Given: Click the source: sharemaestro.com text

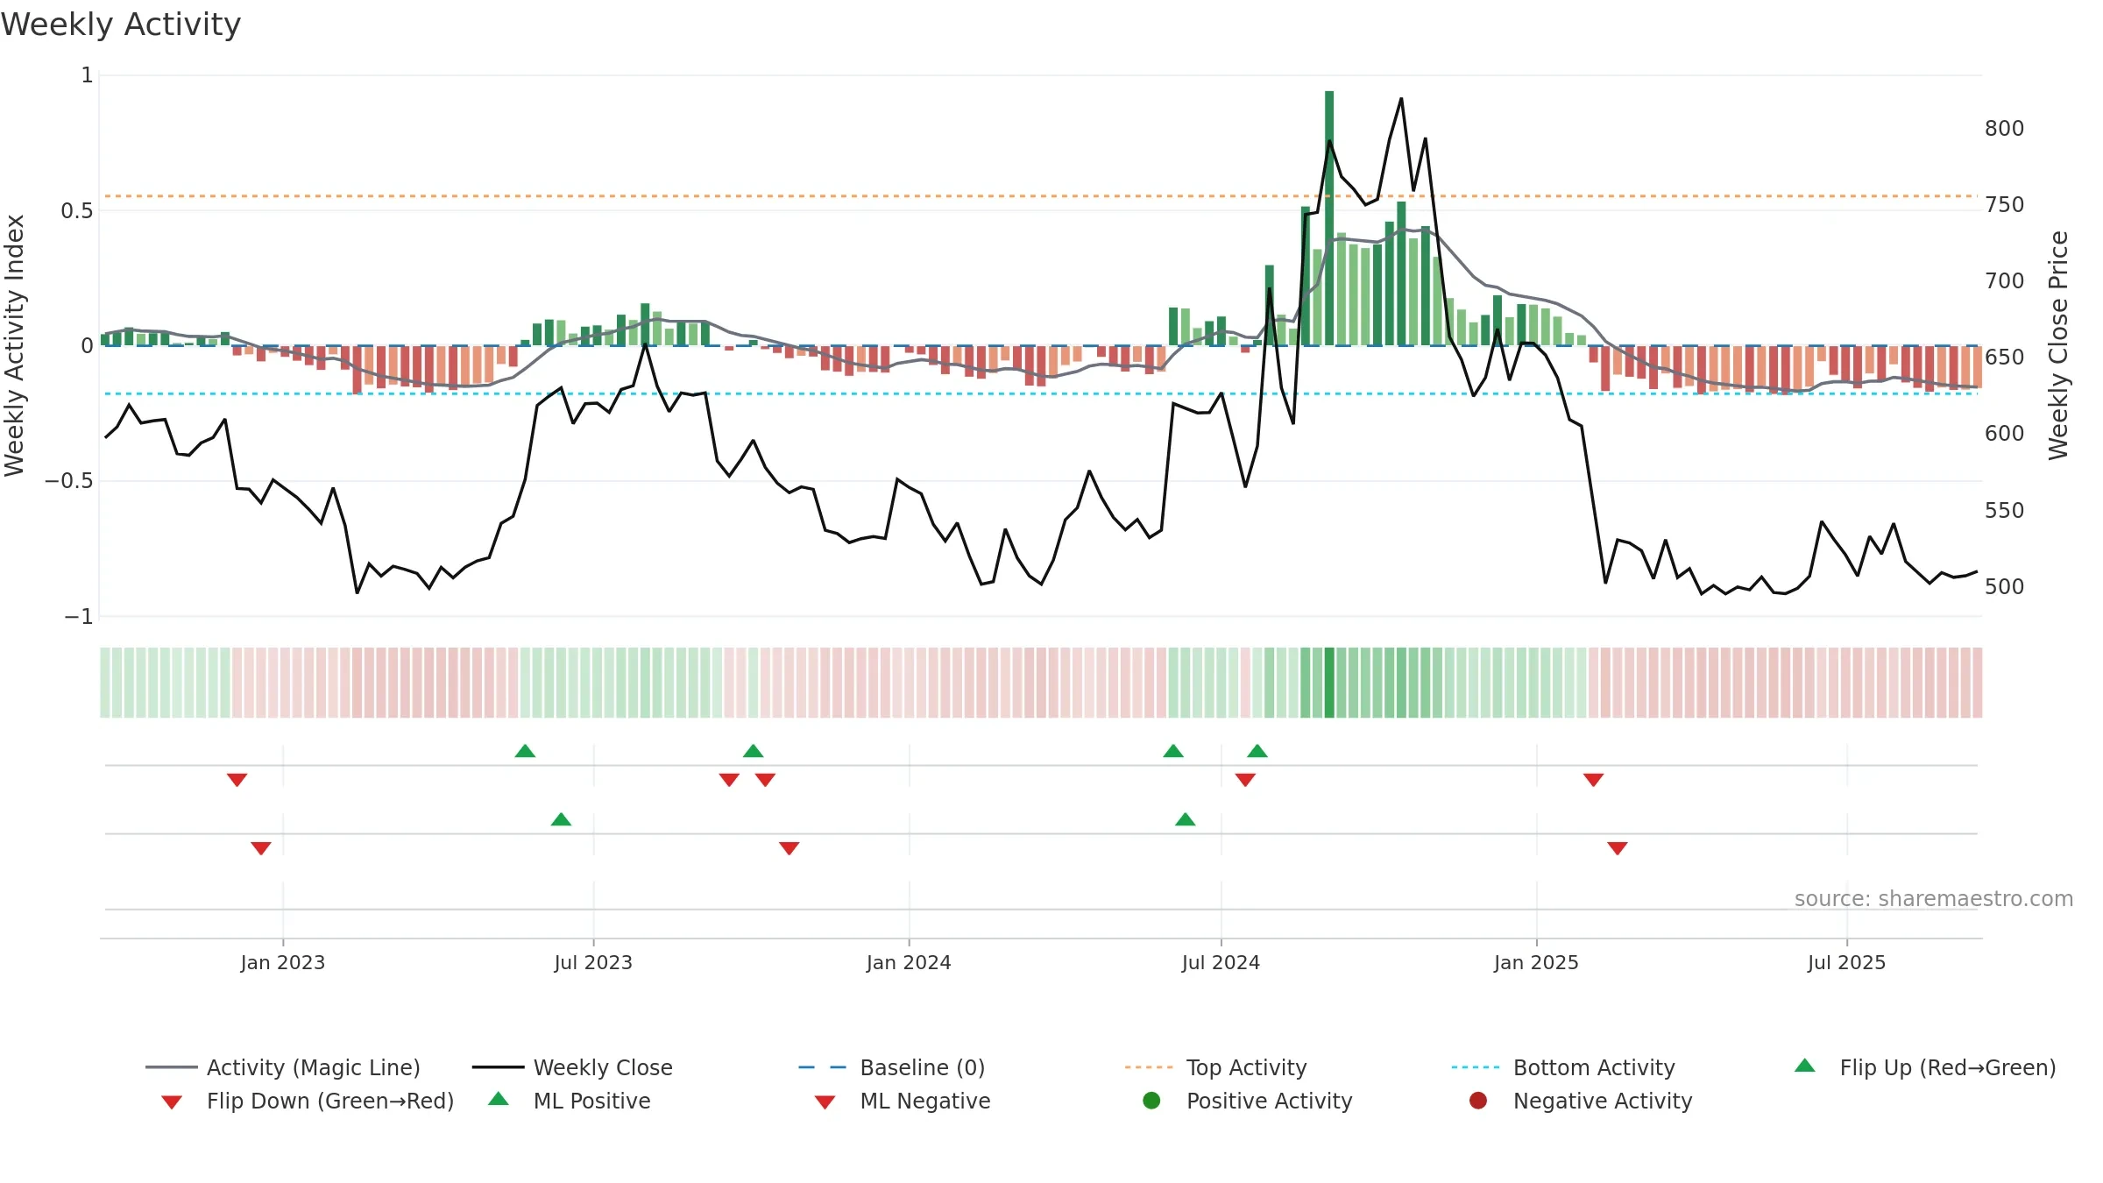Looking at the screenshot, I should [x=1934, y=898].
